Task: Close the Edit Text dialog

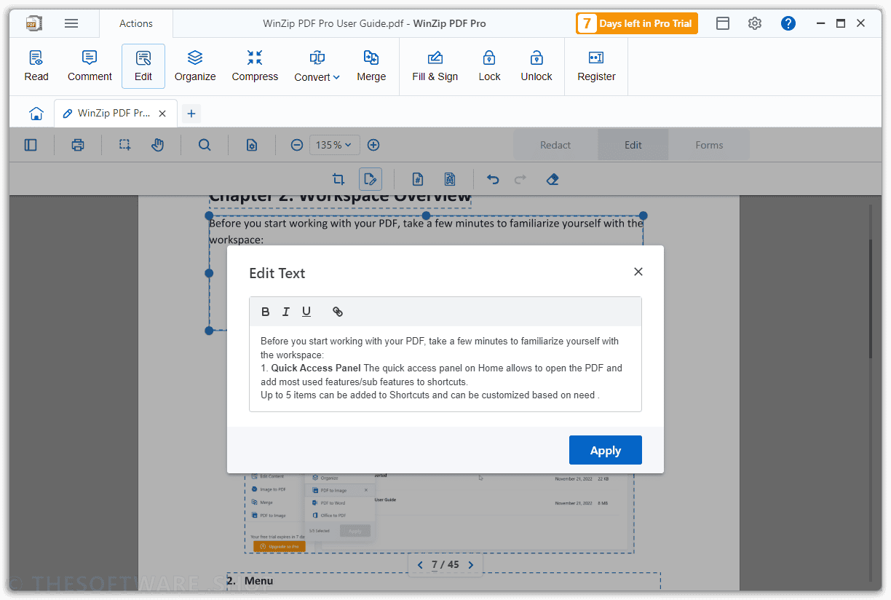Action: click(x=638, y=272)
